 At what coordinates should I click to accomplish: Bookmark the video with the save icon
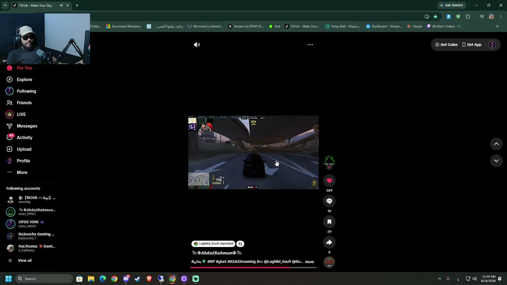point(329,222)
